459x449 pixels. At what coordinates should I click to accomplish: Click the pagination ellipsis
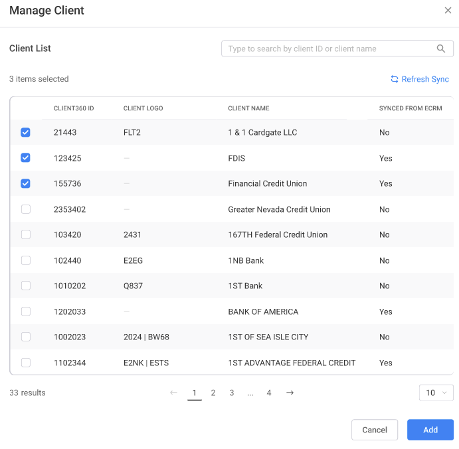(250, 393)
